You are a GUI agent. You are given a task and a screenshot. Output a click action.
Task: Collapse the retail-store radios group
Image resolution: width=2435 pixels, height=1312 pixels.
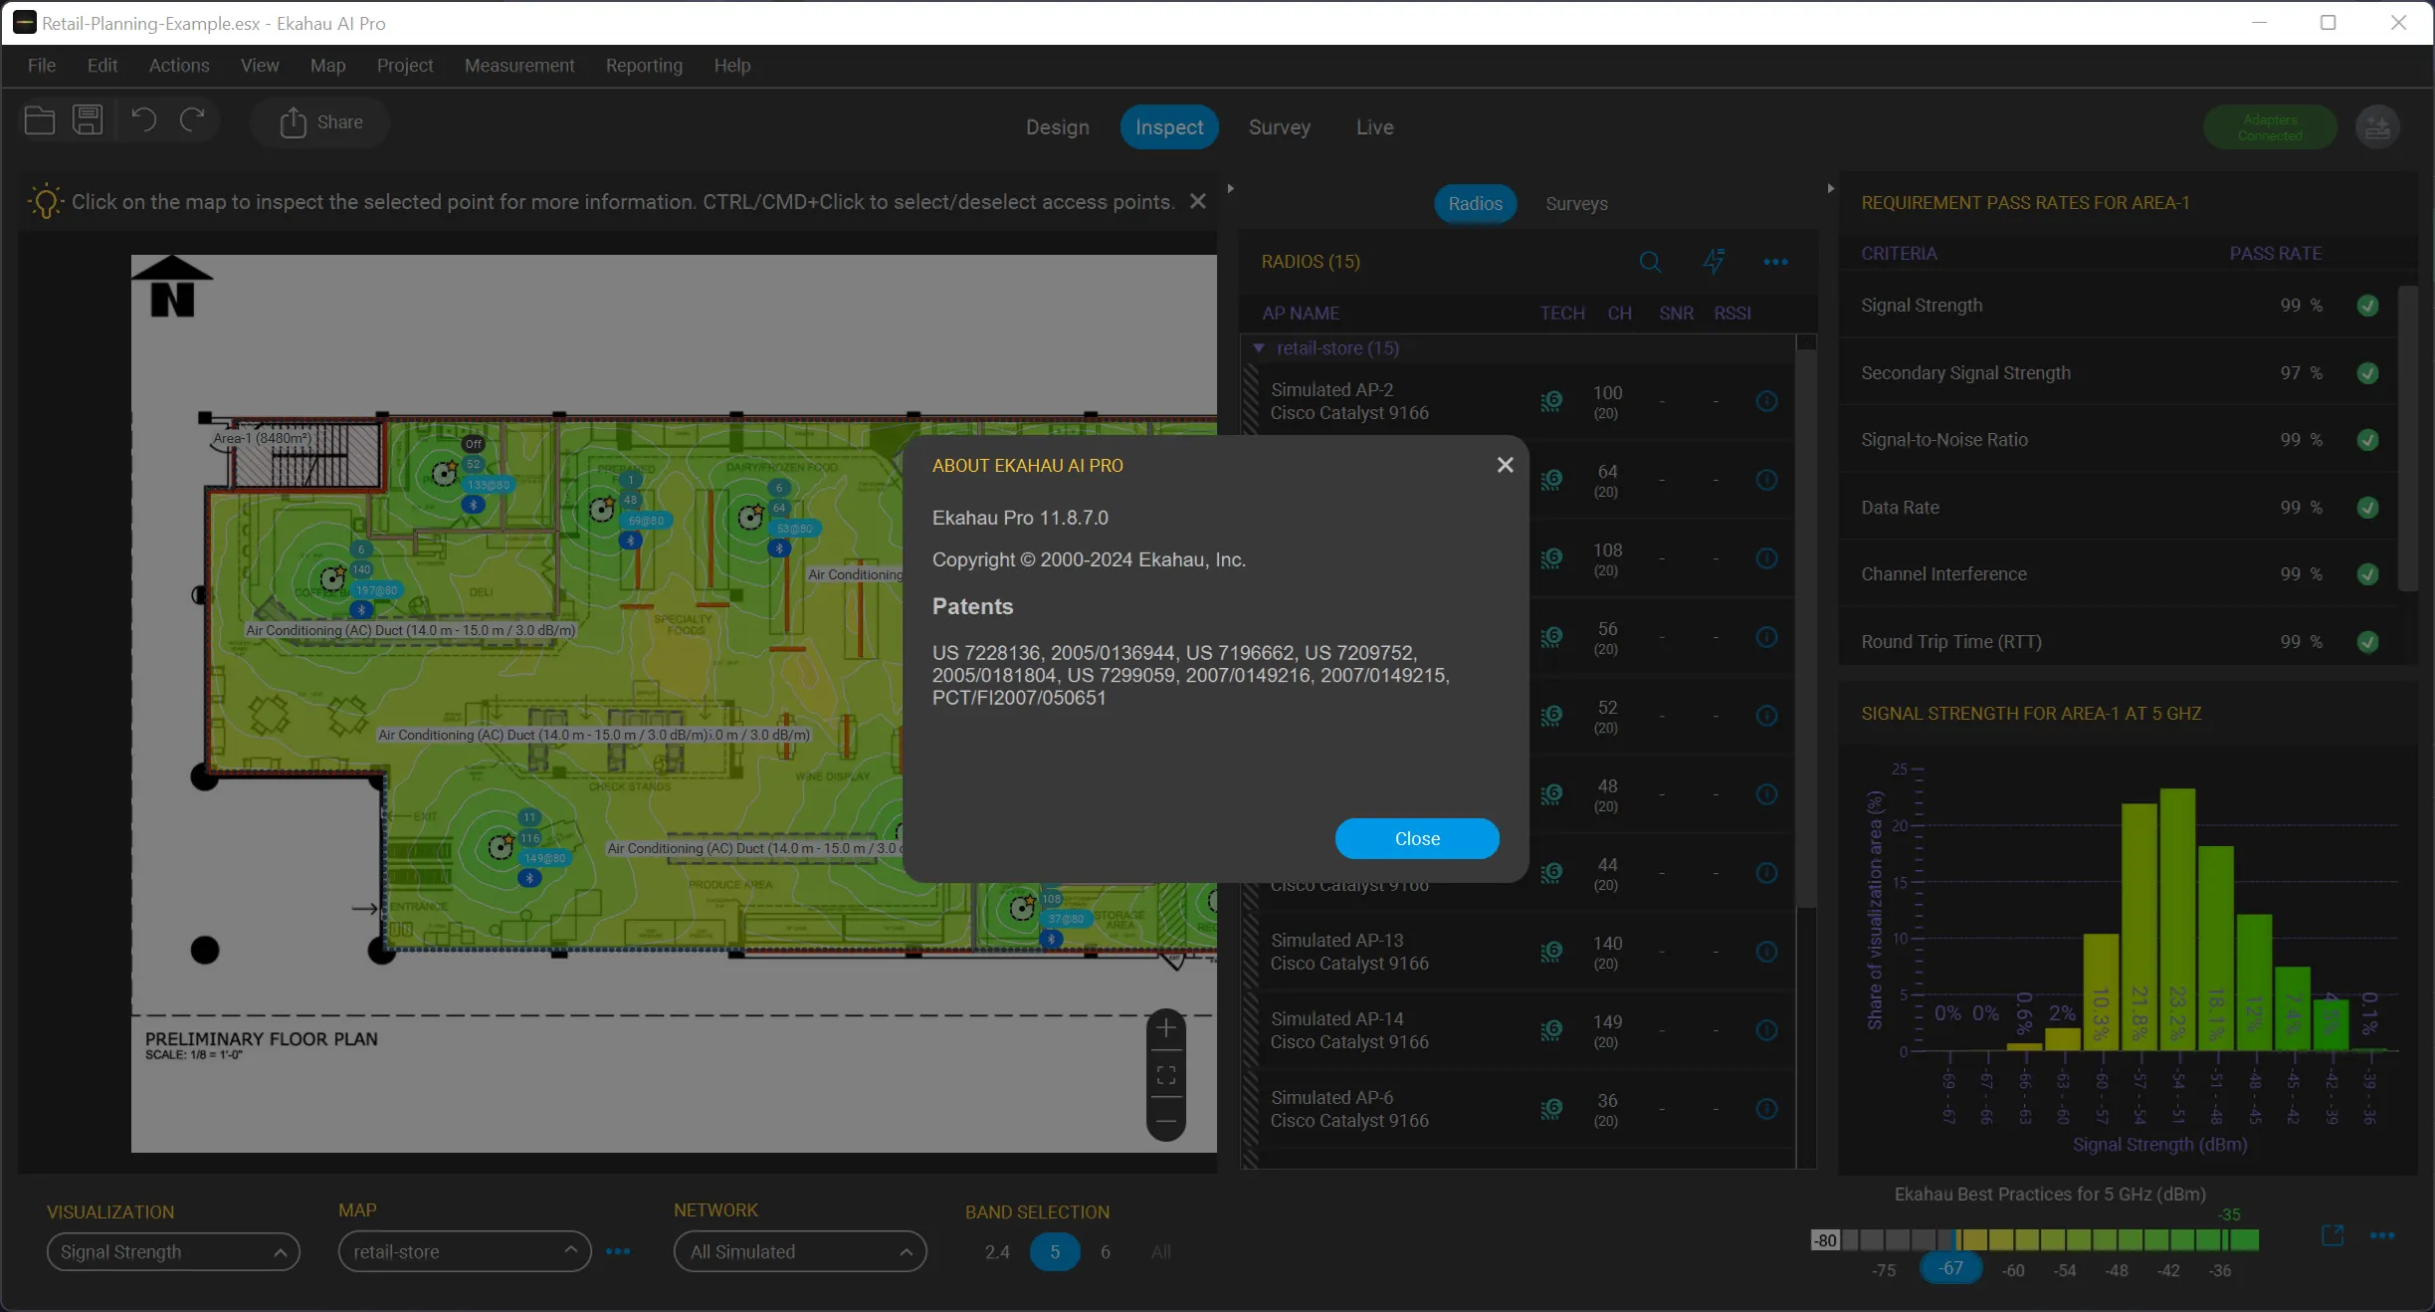[1259, 348]
